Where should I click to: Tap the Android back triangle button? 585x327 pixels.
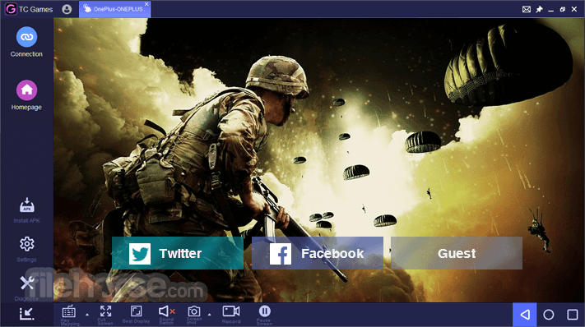[525, 315]
